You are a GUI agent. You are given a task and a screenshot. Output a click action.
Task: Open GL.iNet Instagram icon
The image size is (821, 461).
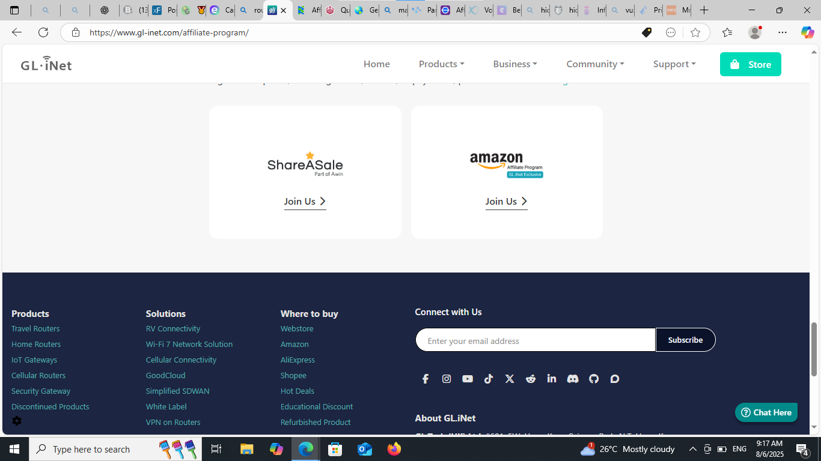click(447, 379)
